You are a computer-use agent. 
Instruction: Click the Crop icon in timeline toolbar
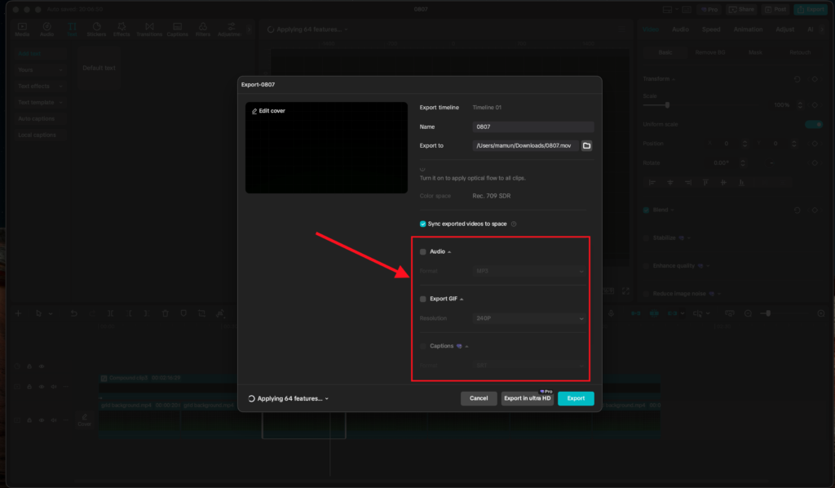[202, 313]
